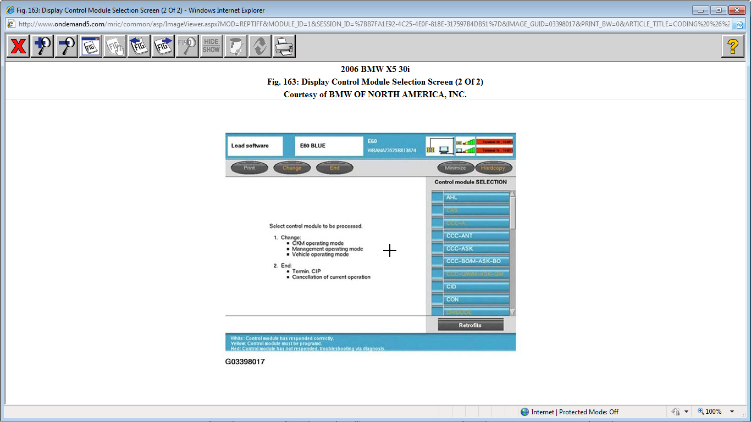Click the End oval button in figure

pyautogui.click(x=335, y=168)
